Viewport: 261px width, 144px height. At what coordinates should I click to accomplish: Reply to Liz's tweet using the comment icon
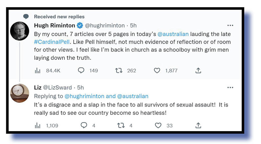tap(84, 125)
